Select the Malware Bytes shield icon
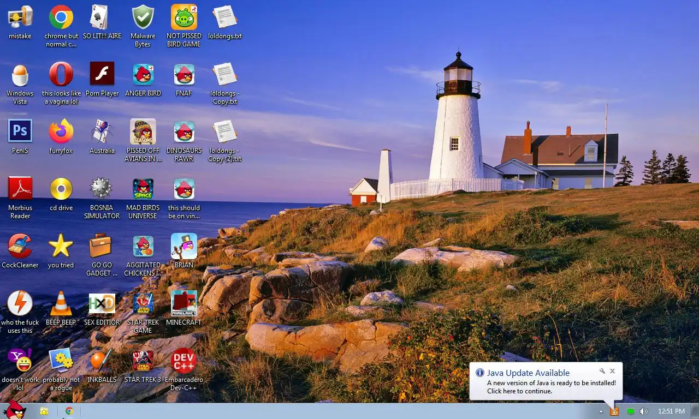This screenshot has width=699, height=419. [x=143, y=17]
